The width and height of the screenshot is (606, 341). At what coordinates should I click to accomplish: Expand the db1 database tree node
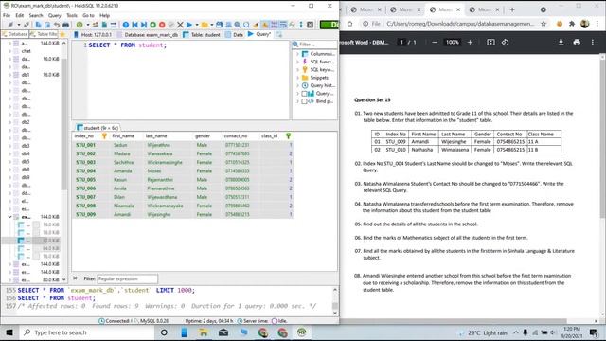(9, 75)
